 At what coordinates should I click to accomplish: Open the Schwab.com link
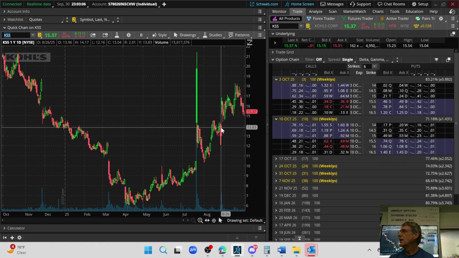click(264, 4)
